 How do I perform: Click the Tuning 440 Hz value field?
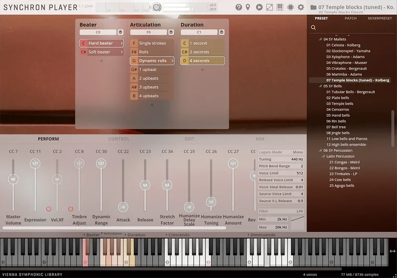pyautogui.click(x=281, y=159)
